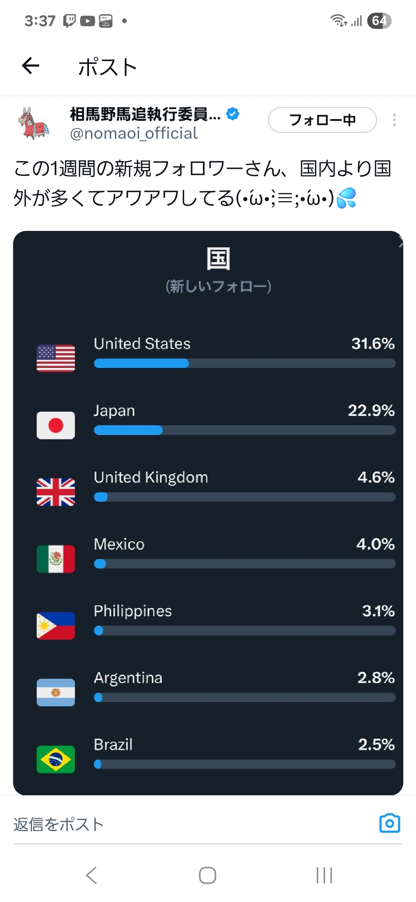Open the three-dot post options menu

pyautogui.click(x=394, y=120)
